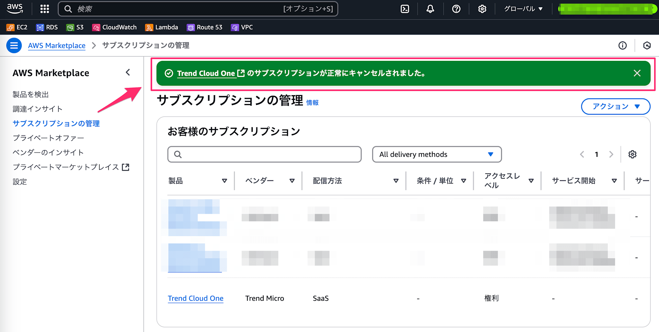
Task: Select the Trend Micro vendor cell
Action: [x=265, y=298]
